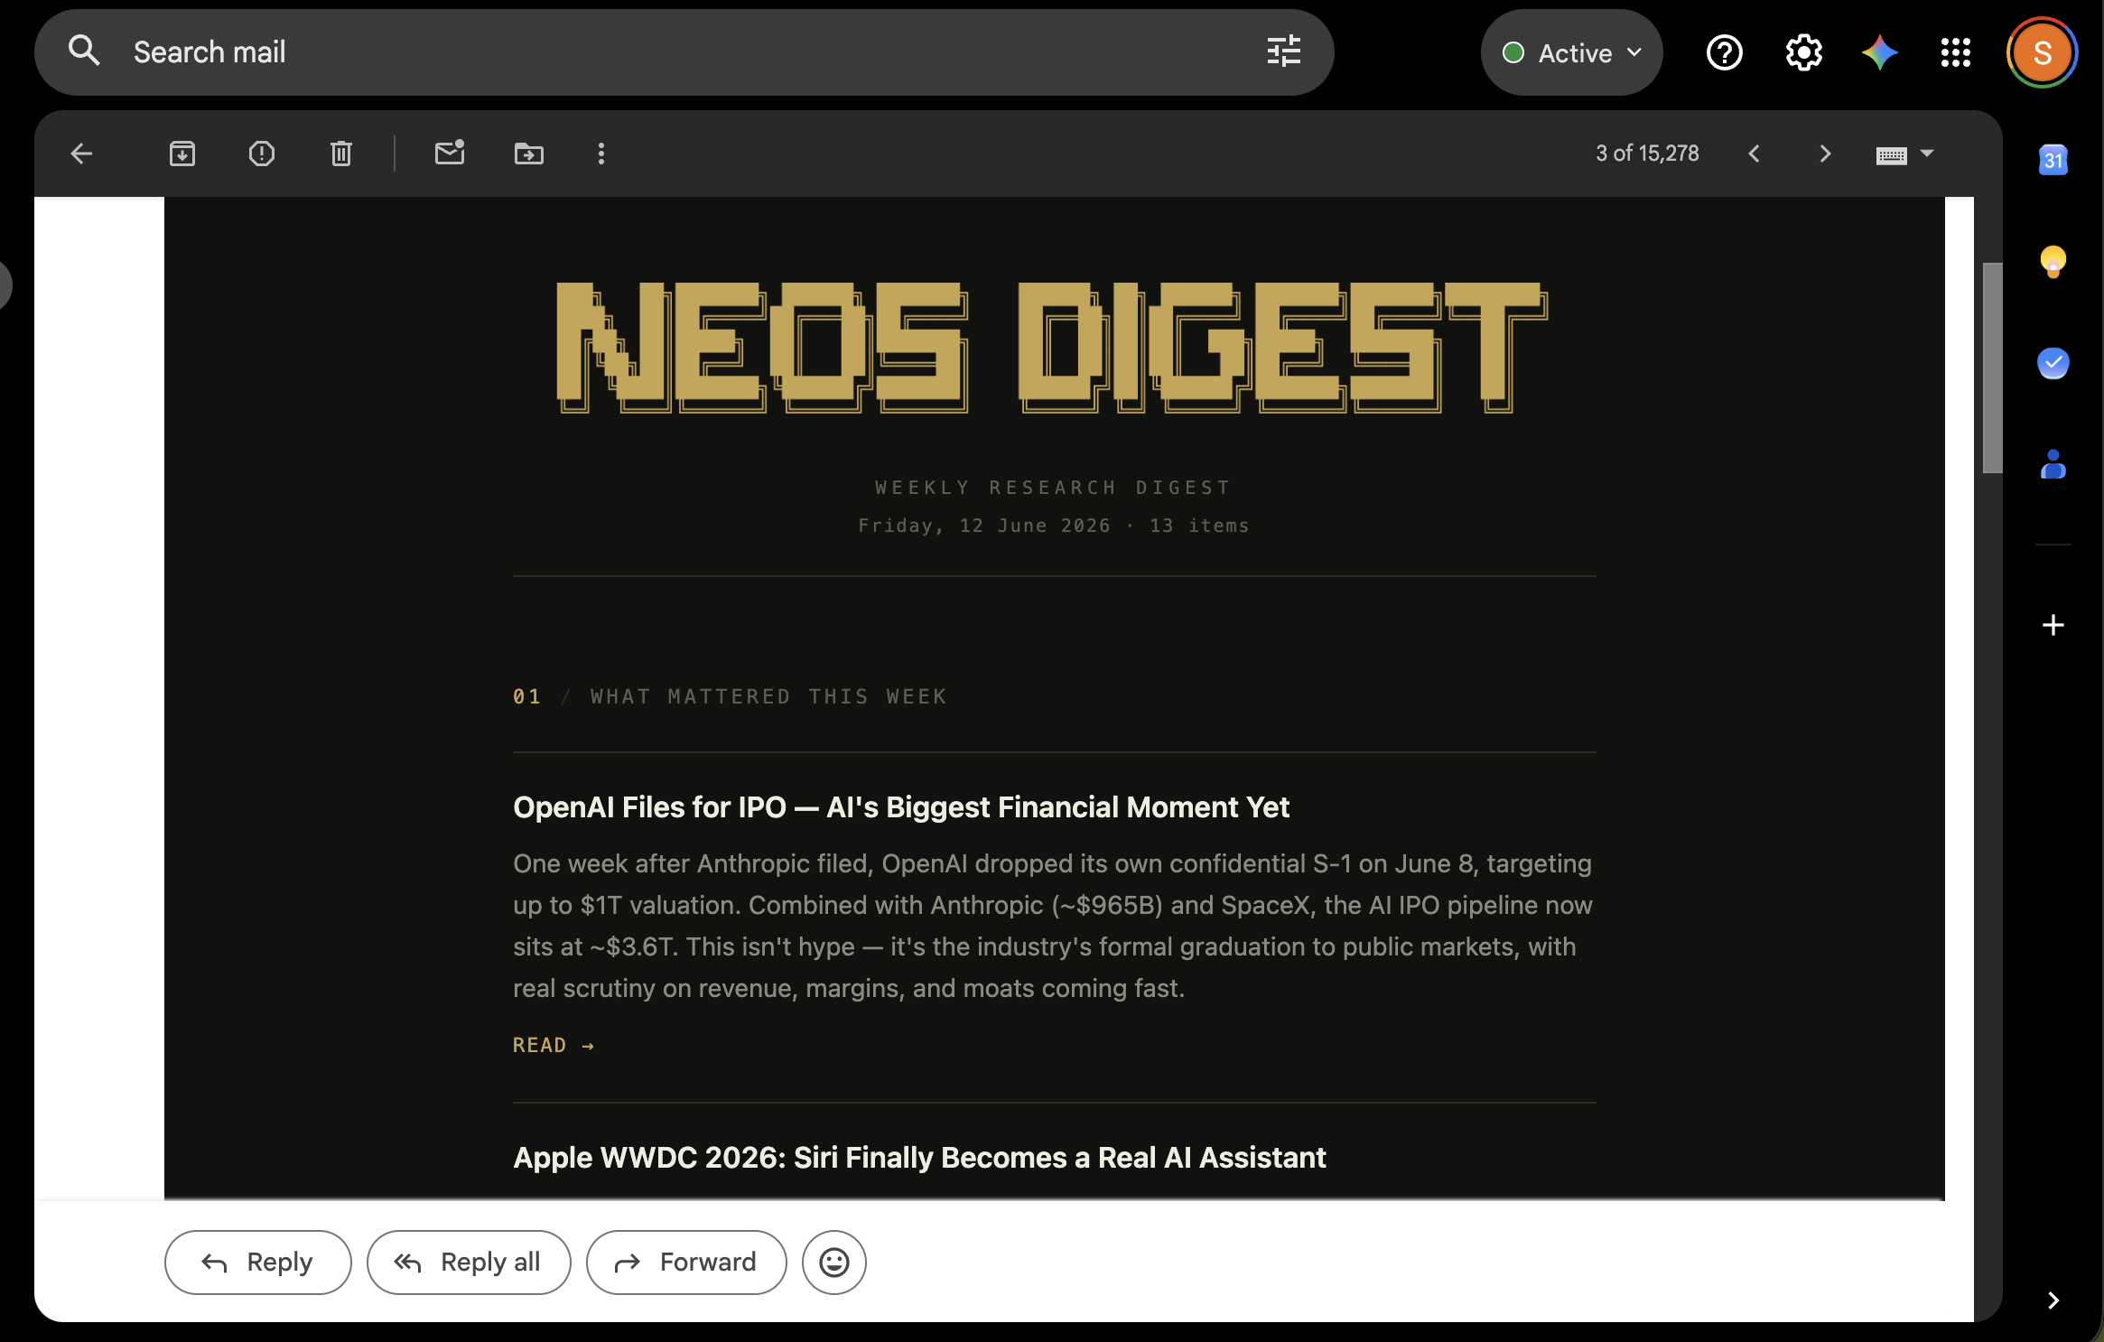Image resolution: width=2104 pixels, height=1342 pixels.
Task: Open more actions three-dot menu
Action: point(601,154)
